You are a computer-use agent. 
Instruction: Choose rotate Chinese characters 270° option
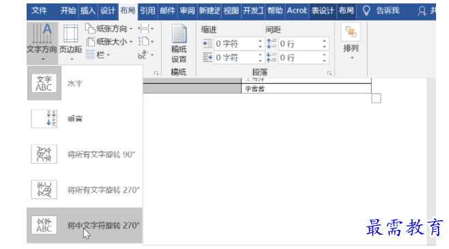point(85,226)
